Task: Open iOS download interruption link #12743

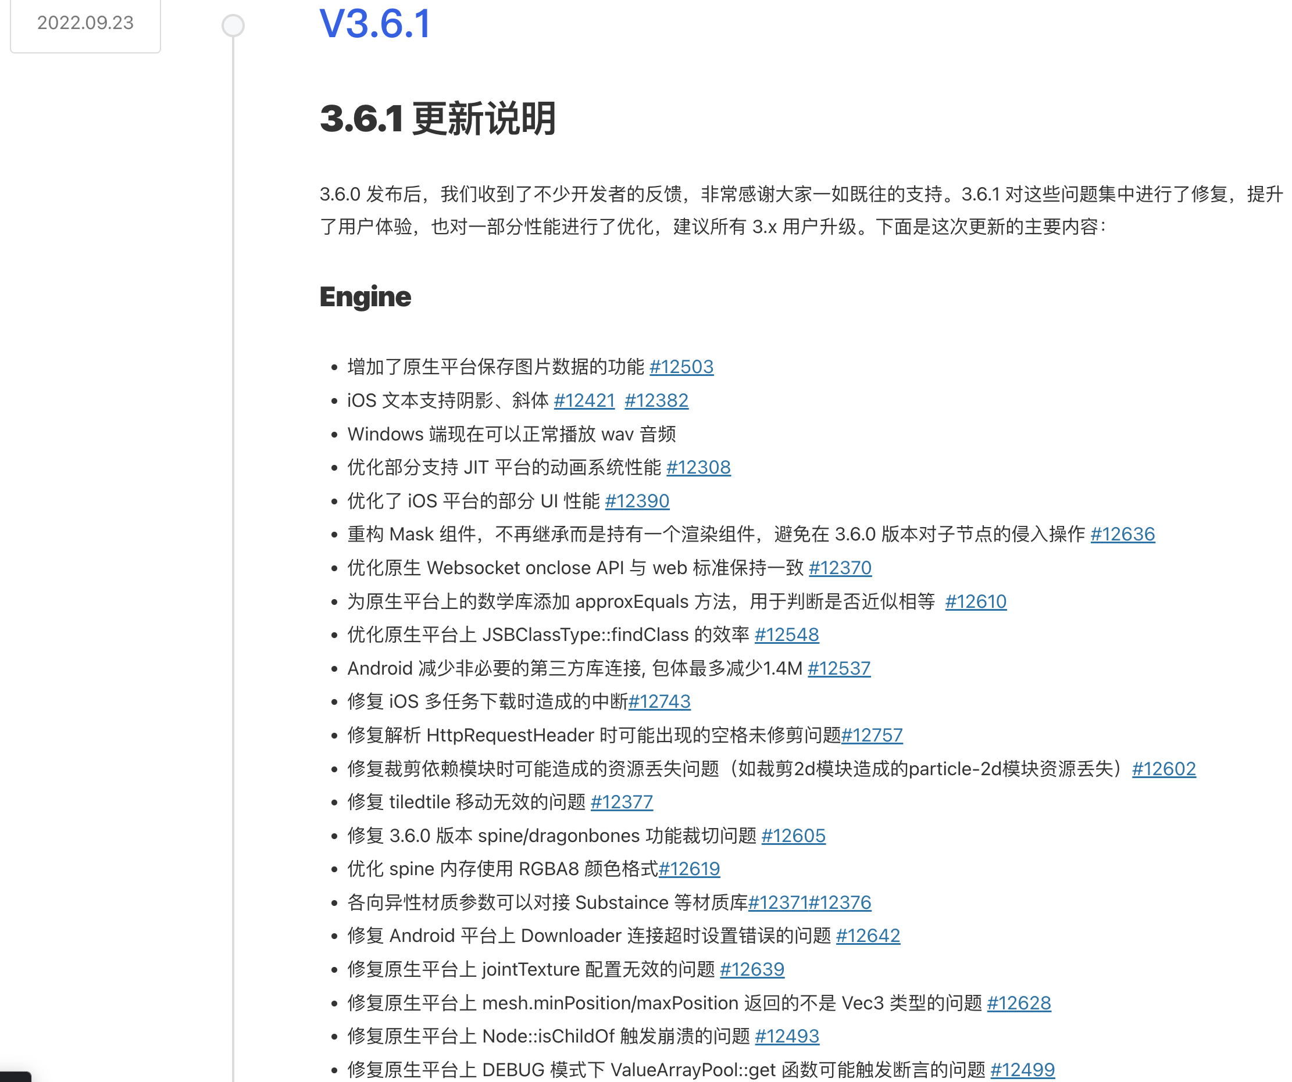Action: point(659,702)
